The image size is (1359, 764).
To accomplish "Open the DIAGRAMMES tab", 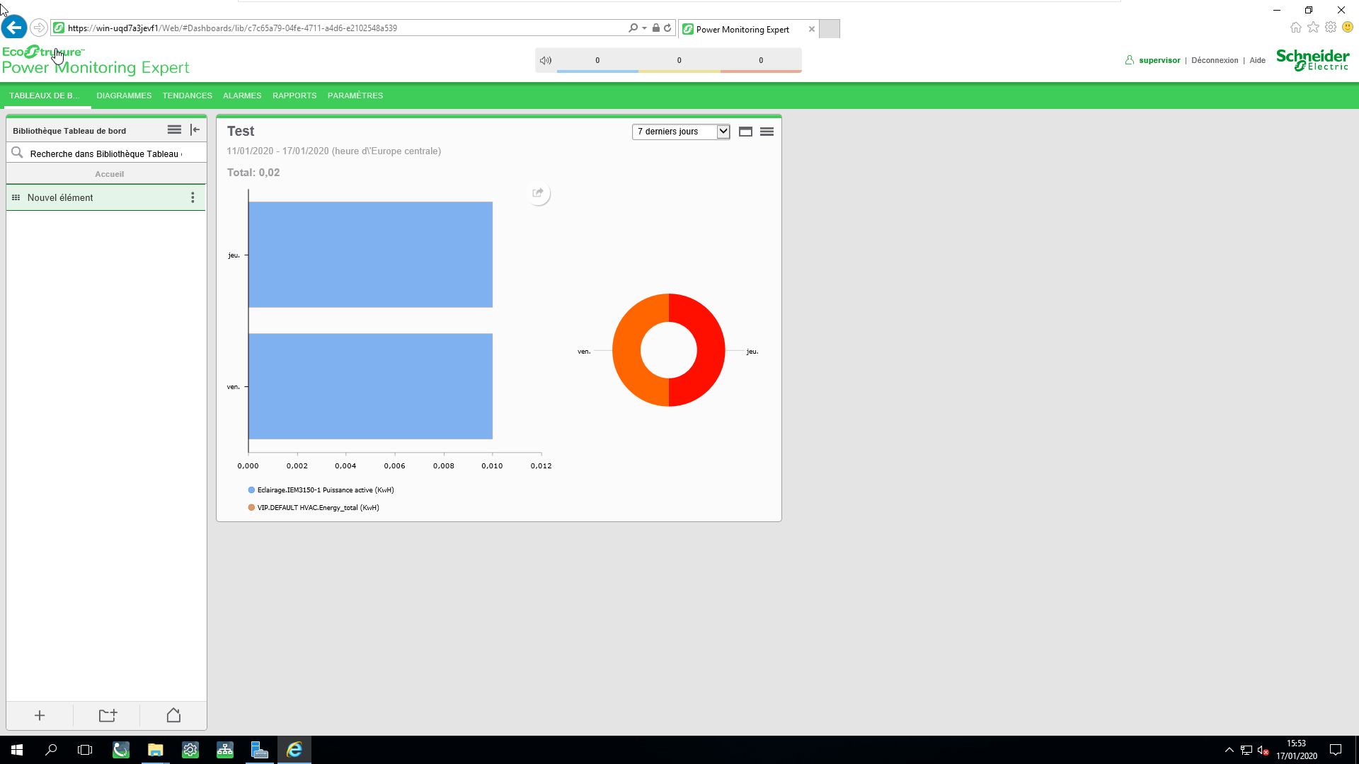I will [124, 95].
